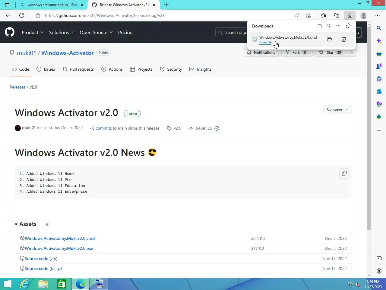Image resolution: width=386 pixels, height=290 pixels.
Task: Add page to favorites star-plus icon
Action: 308,15
